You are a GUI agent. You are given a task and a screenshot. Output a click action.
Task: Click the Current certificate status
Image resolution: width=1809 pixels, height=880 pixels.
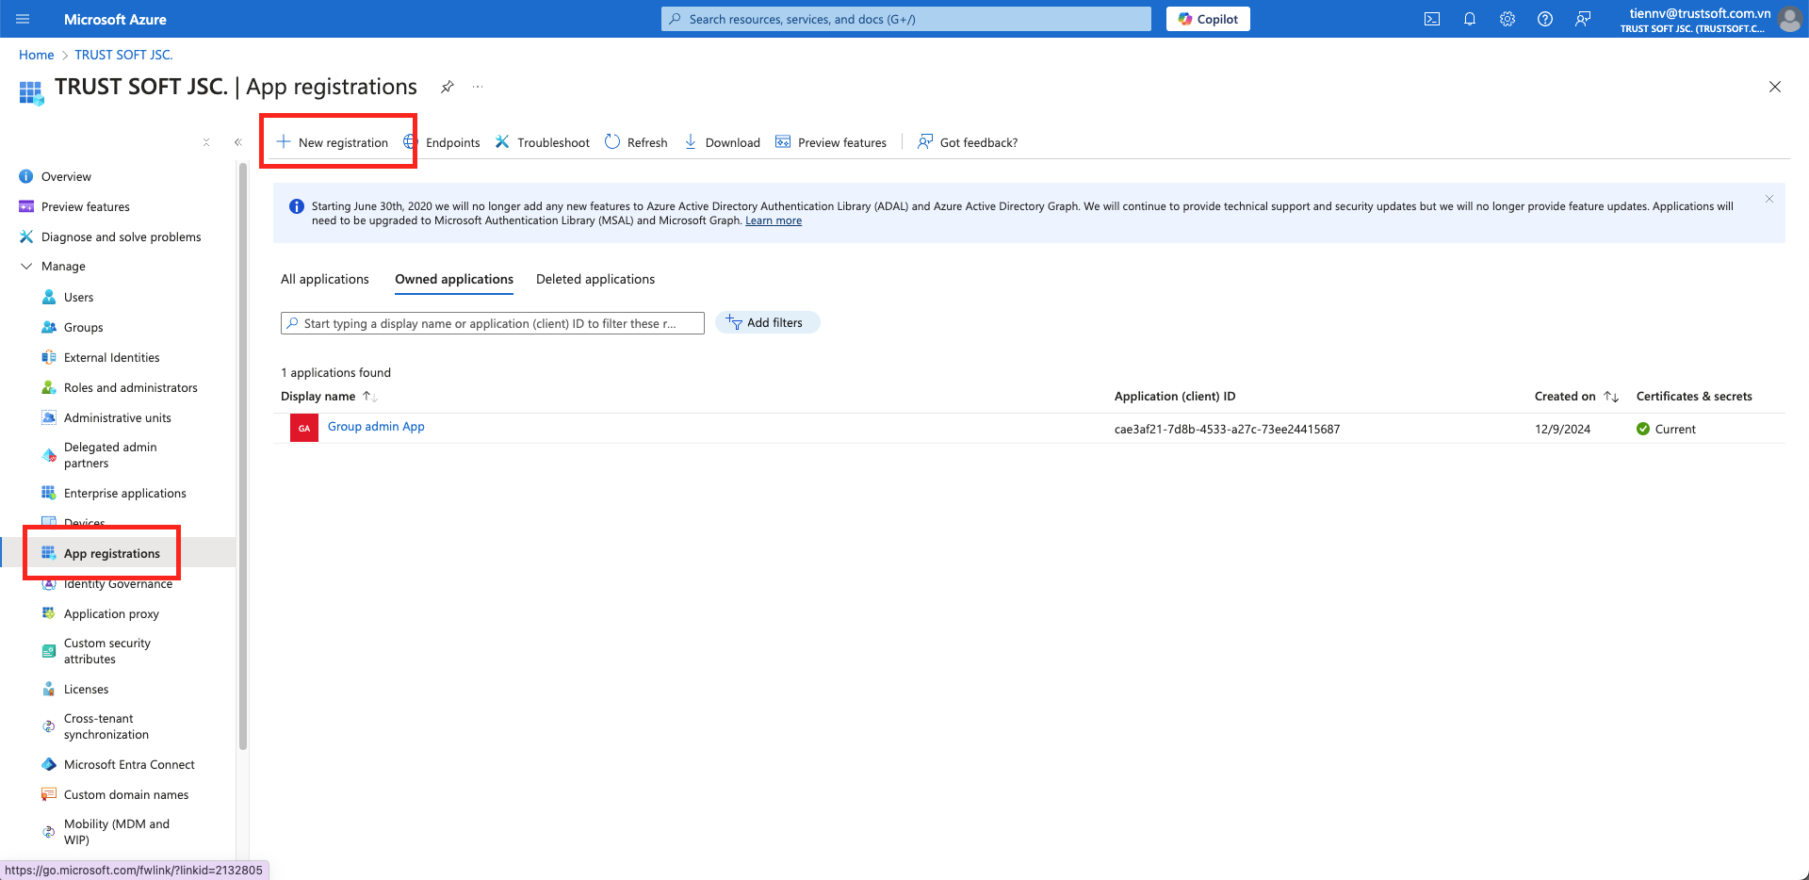tap(1666, 429)
